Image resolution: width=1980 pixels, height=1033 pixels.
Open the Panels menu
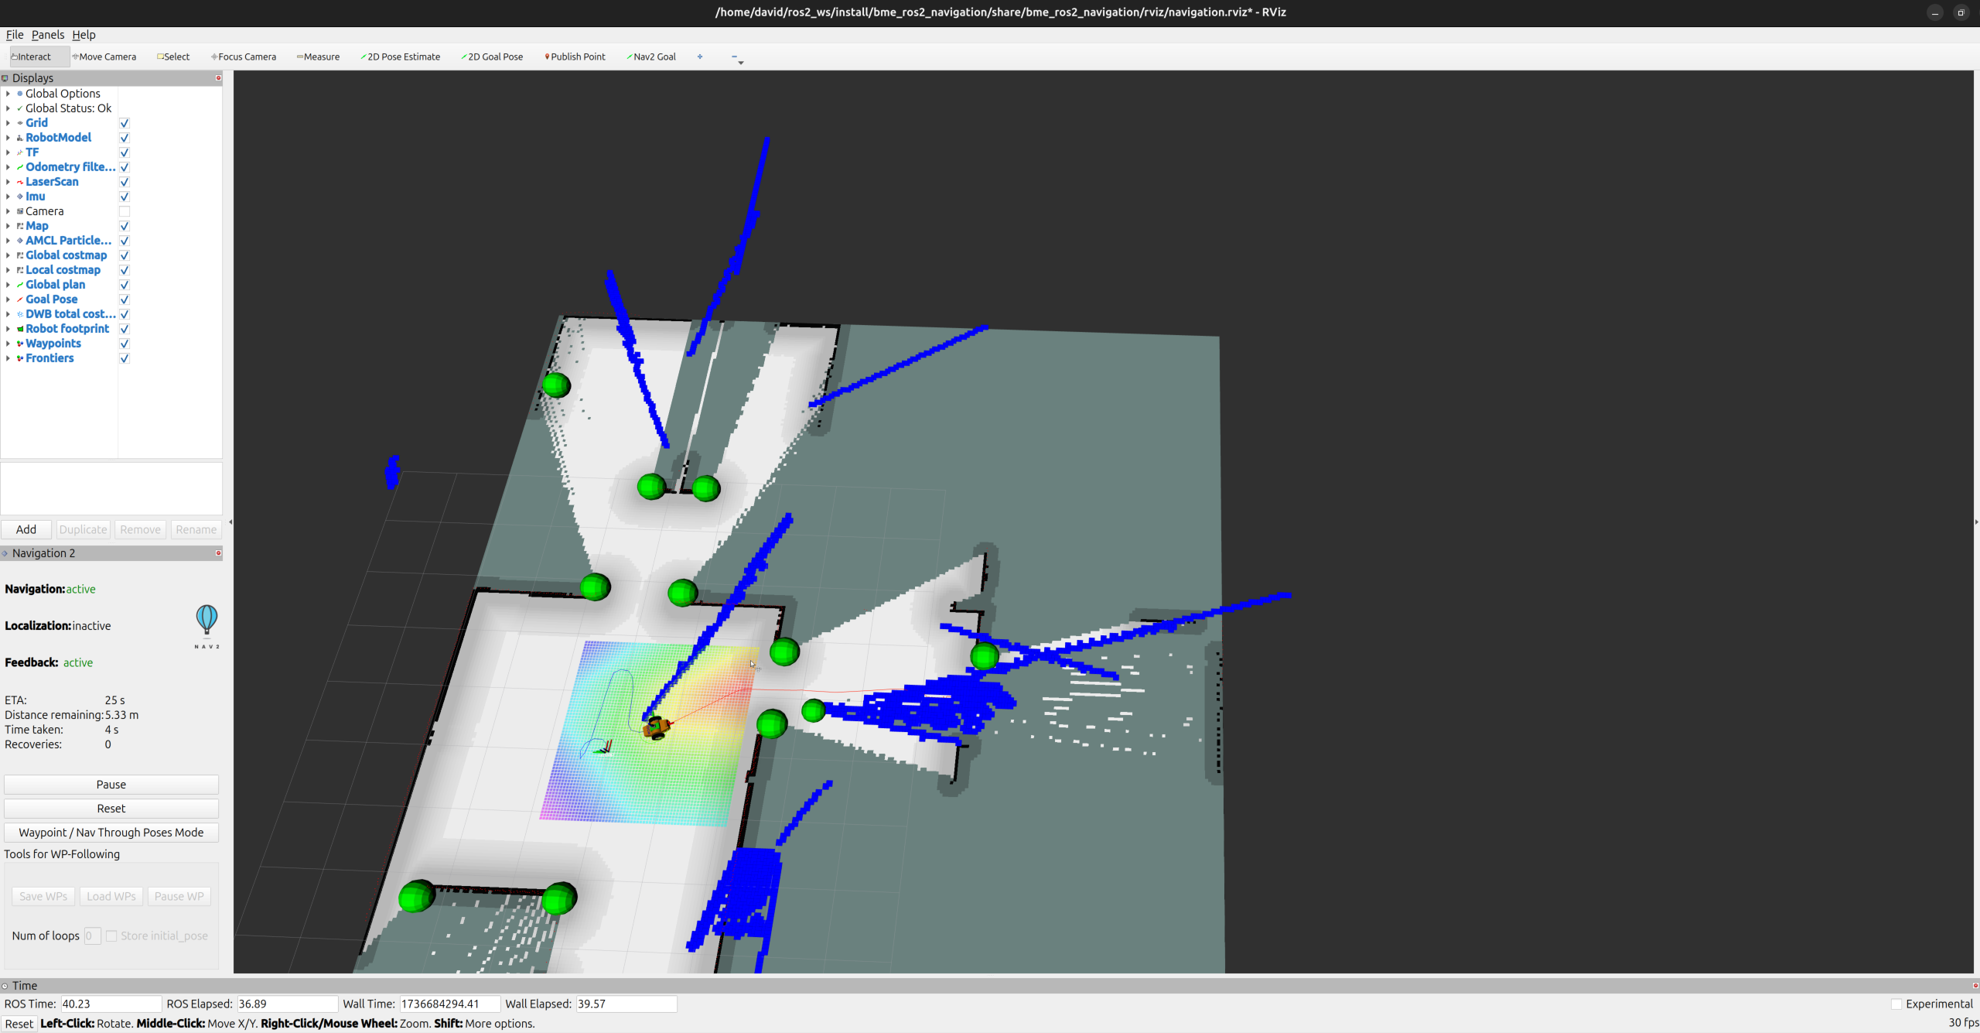pyautogui.click(x=48, y=35)
